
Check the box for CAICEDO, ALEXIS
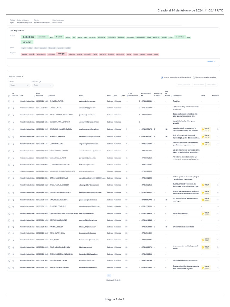(9, 108)
